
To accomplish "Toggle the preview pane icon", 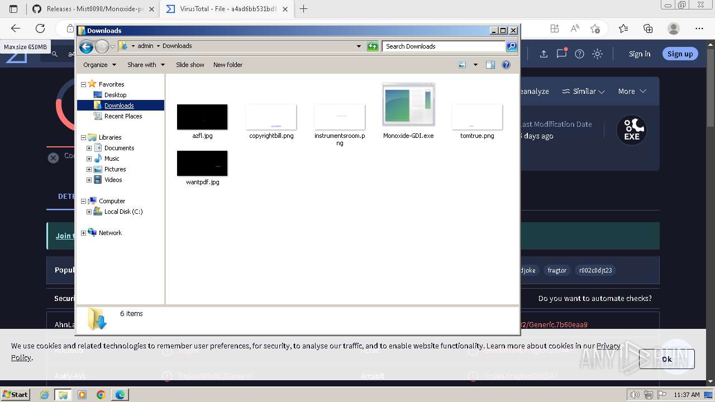I will pyautogui.click(x=490, y=65).
